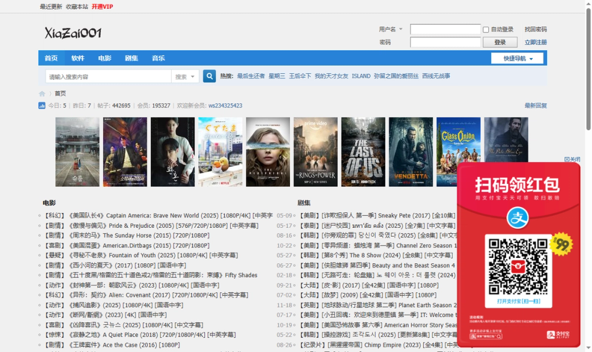Open the 用户名 login type dropdown
Viewport: 592px width, 352px height.
tap(391, 29)
